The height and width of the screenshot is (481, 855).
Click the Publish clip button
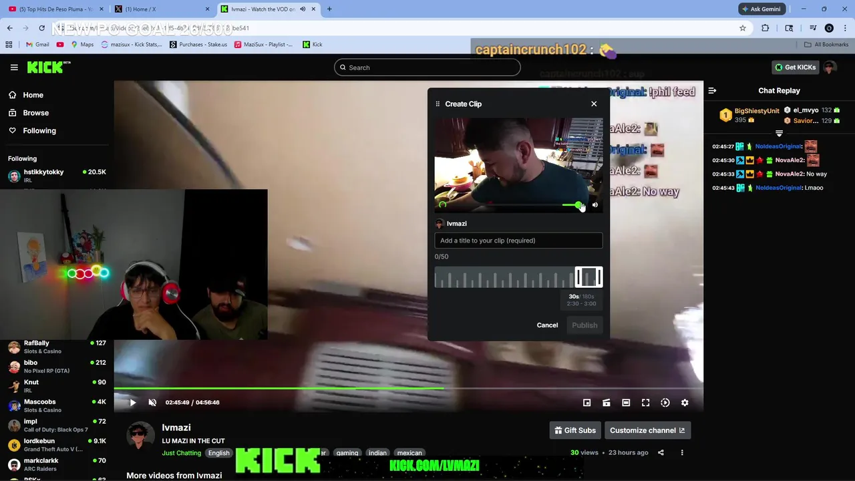(x=584, y=325)
